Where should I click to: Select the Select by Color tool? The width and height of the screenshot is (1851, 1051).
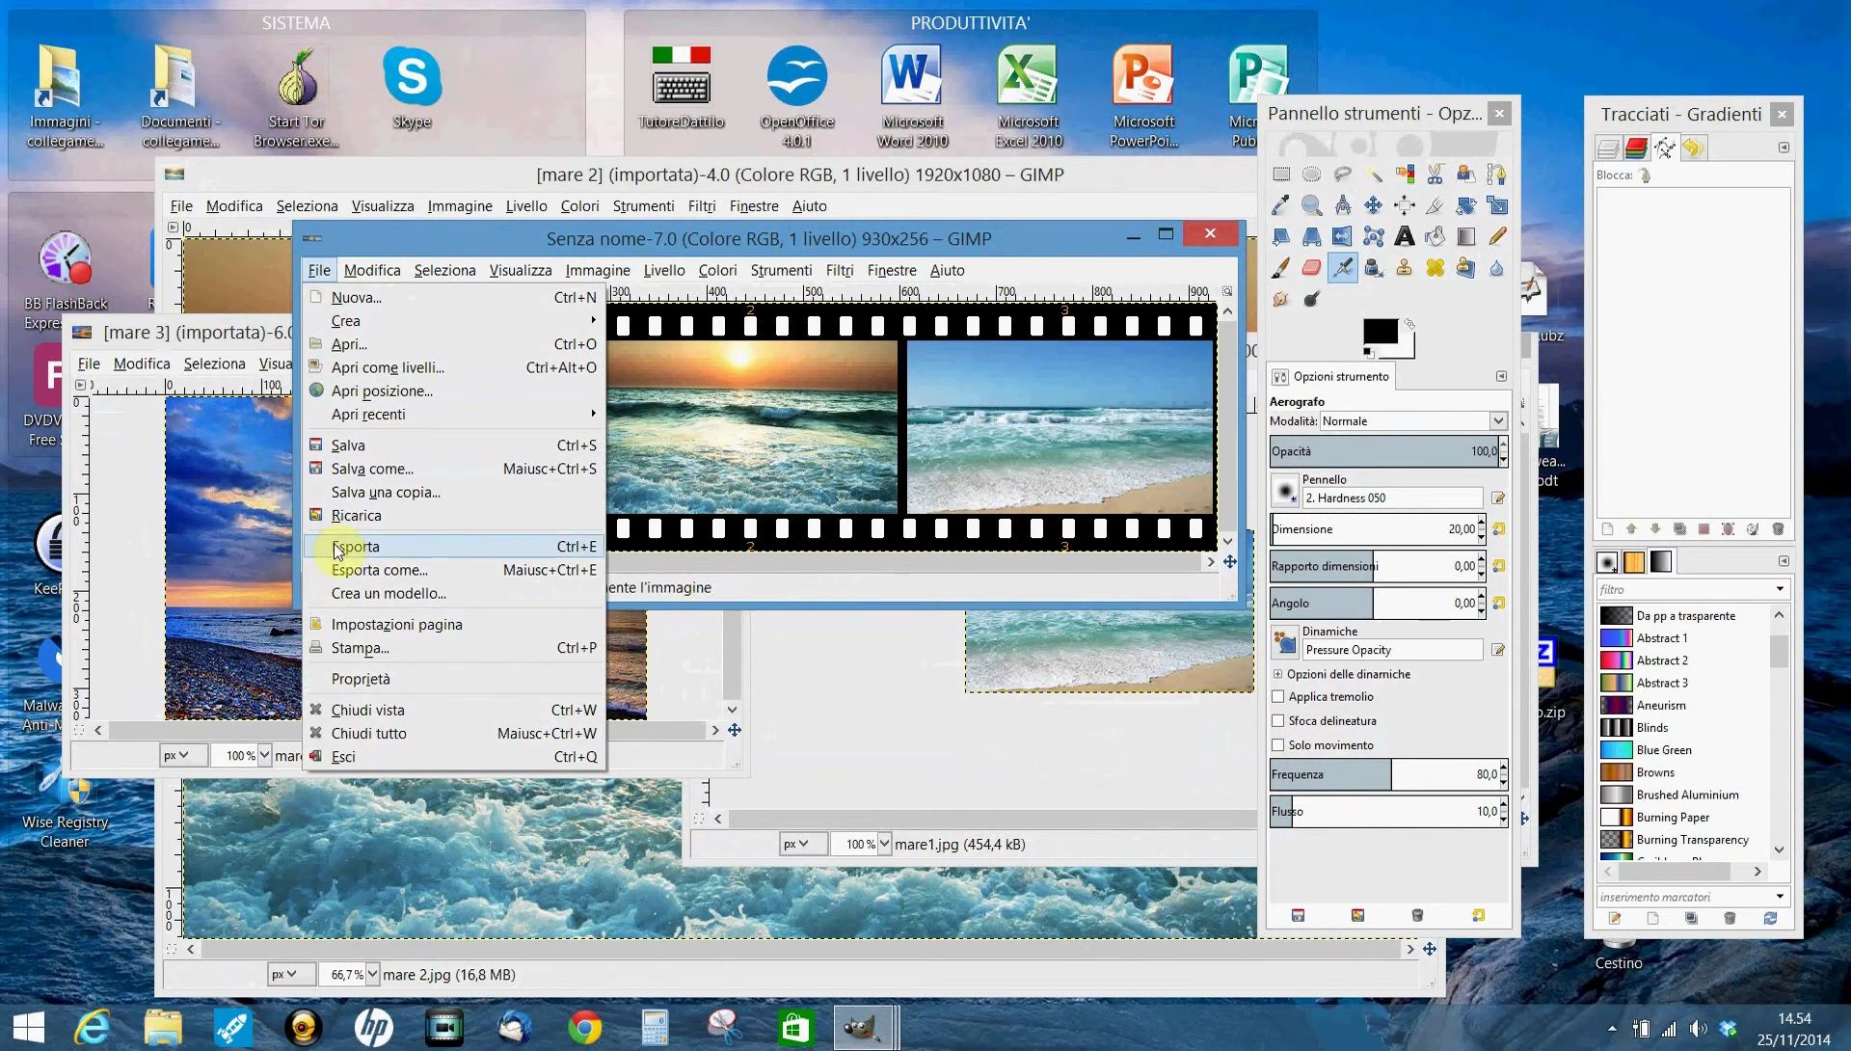1405,175
